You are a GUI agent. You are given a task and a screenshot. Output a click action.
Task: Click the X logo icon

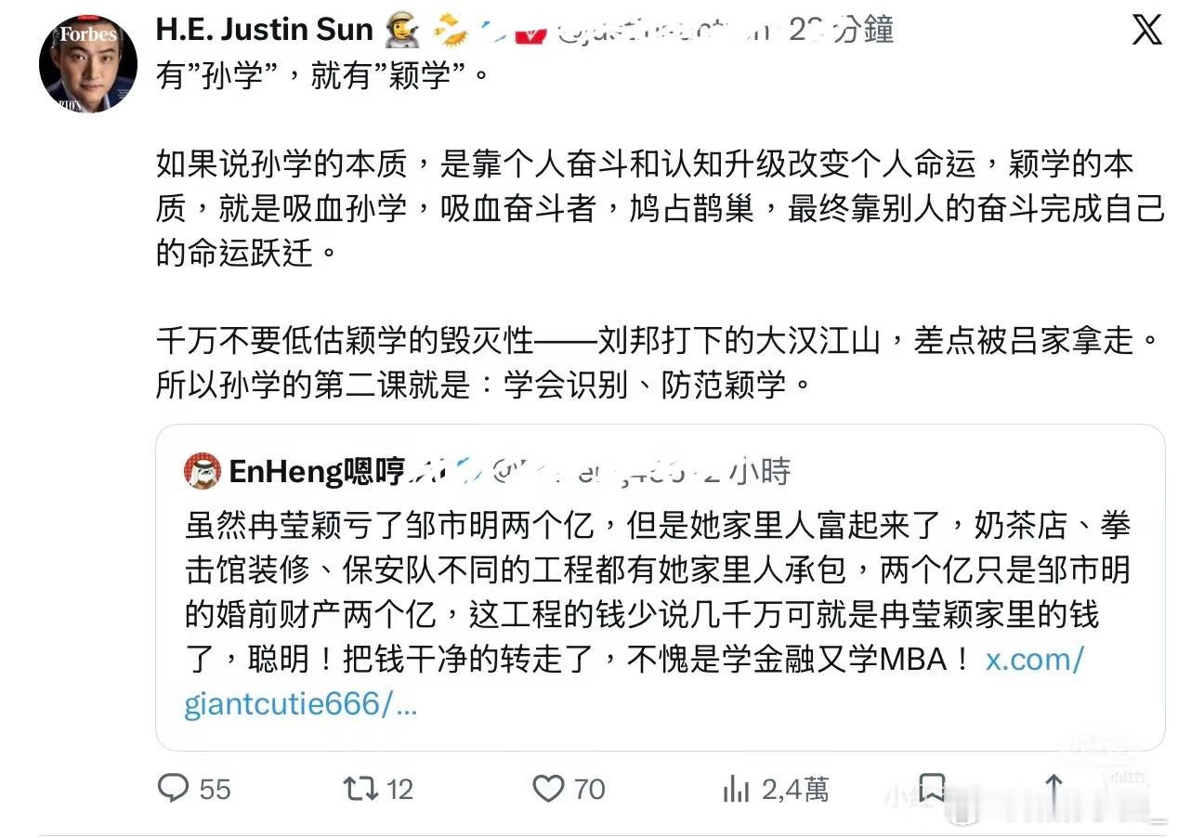click(1146, 31)
